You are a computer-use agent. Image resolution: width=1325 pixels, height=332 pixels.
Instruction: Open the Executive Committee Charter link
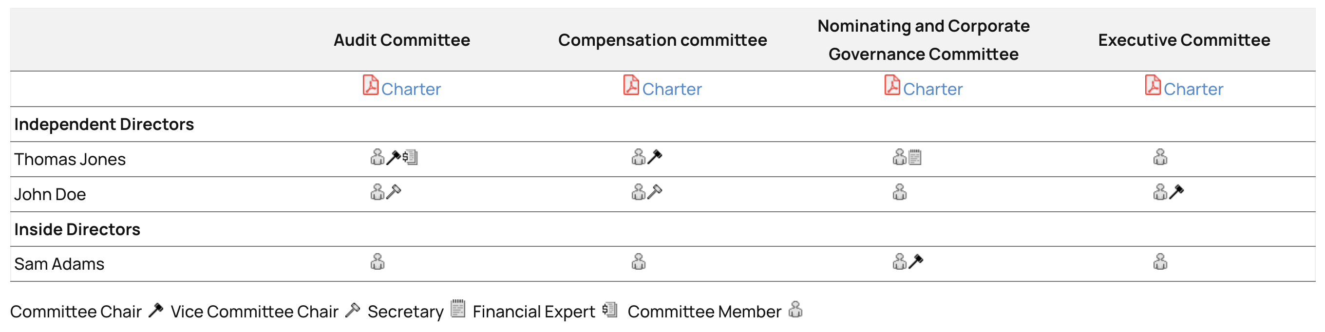pyautogui.click(x=1193, y=89)
